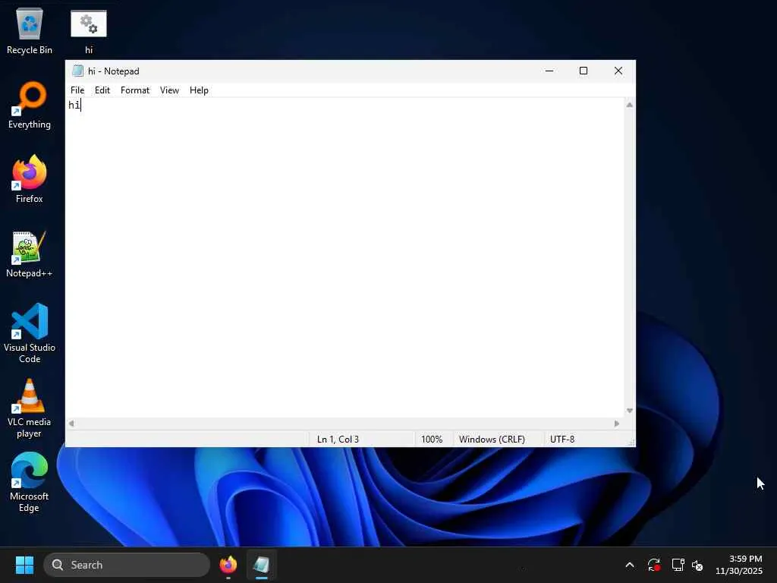
Task: Click the vertical scrollbar up arrow
Action: [629, 105]
